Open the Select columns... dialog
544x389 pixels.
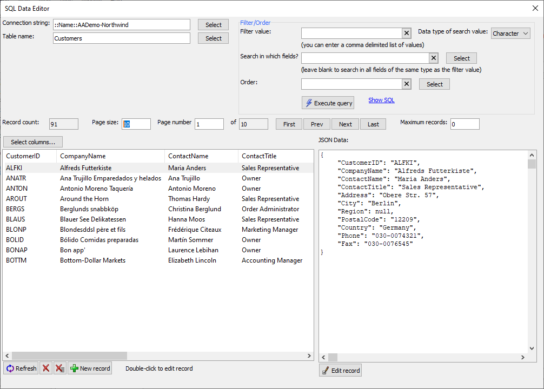coord(33,142)
